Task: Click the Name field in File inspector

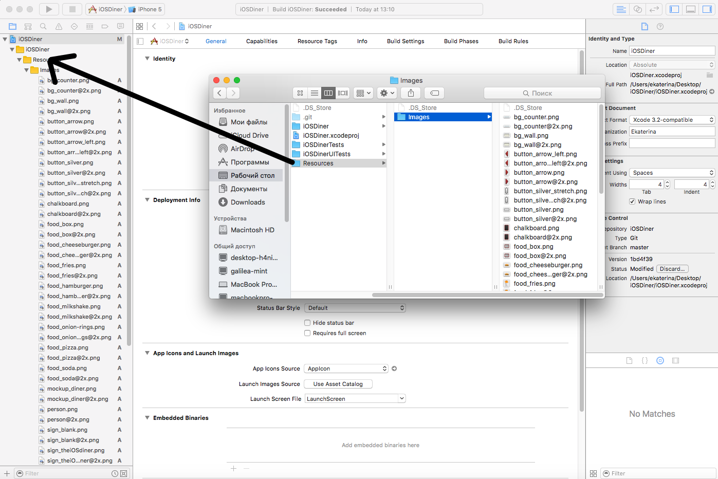Action: click(672, 51)
